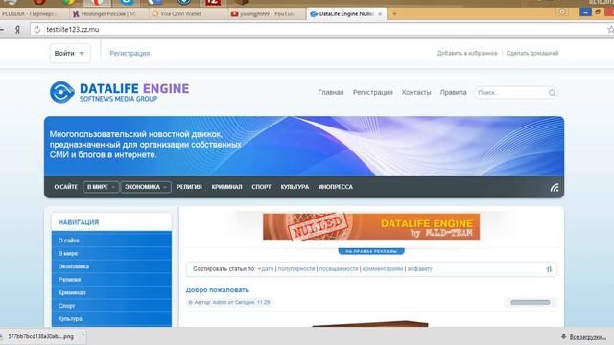Viewport: 614px width, 345px height.
Task: Go to Главная in the header
Action: pyautogui.click(x=331, y=93)
